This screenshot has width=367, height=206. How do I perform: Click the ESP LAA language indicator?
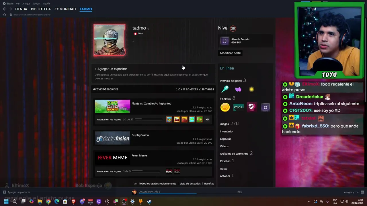335,201
